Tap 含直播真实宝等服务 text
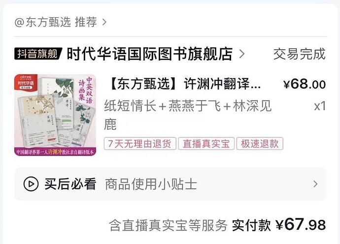 [x=168, y=225]
